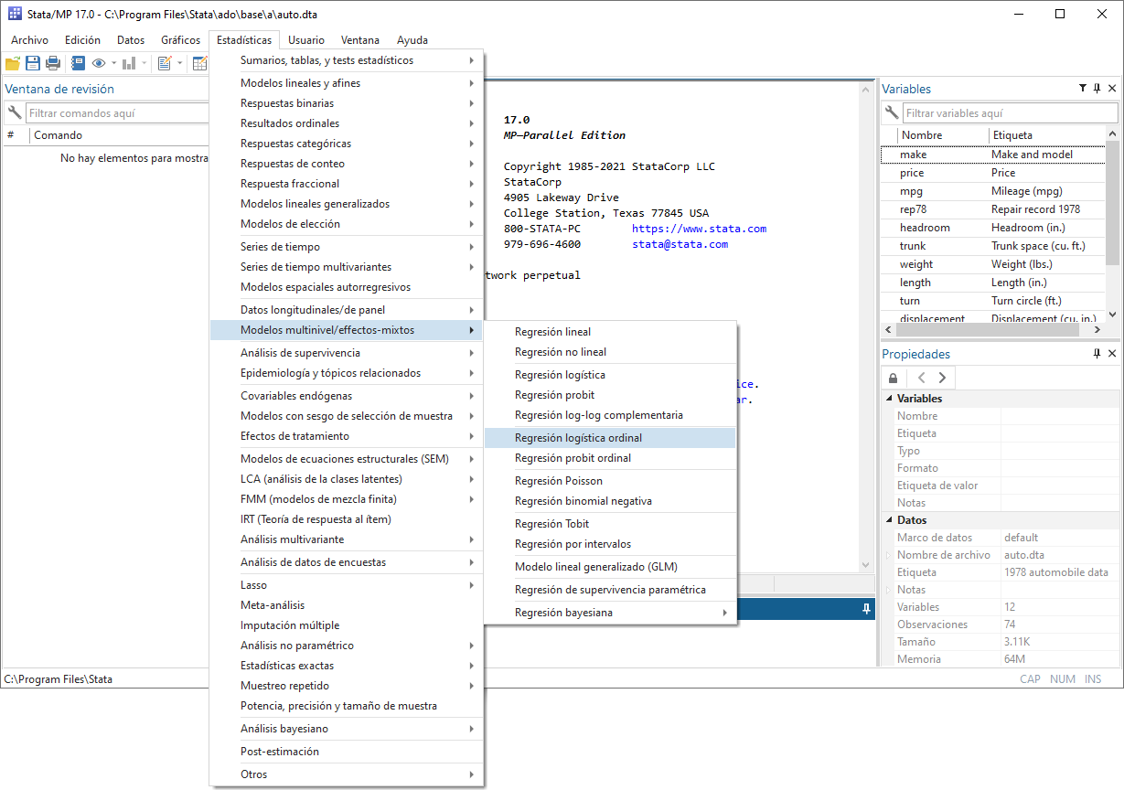This screenshot has width=1124, height=790.
Task: Click the Comando column header
Action: [119, 135]
